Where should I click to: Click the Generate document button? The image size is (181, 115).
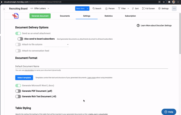coord(40,16)
